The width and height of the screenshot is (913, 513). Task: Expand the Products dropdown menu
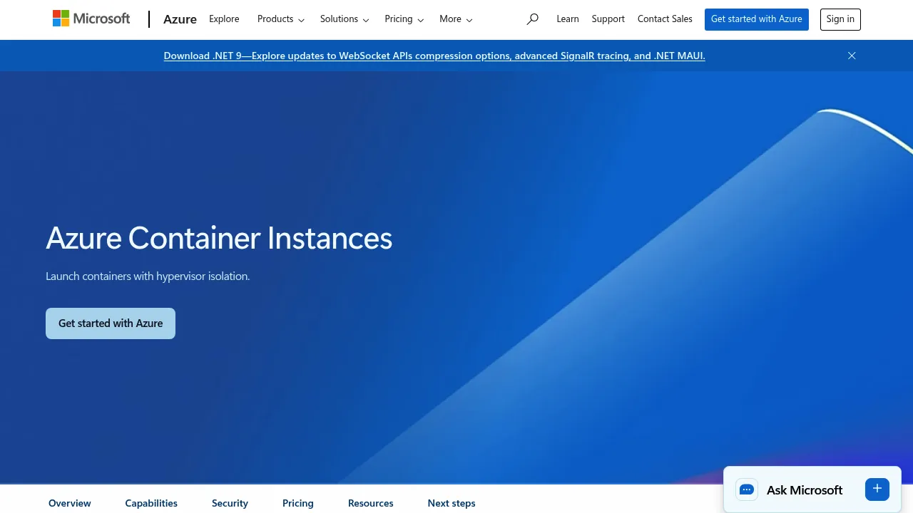pyautogui.click(x=281, y=19)
